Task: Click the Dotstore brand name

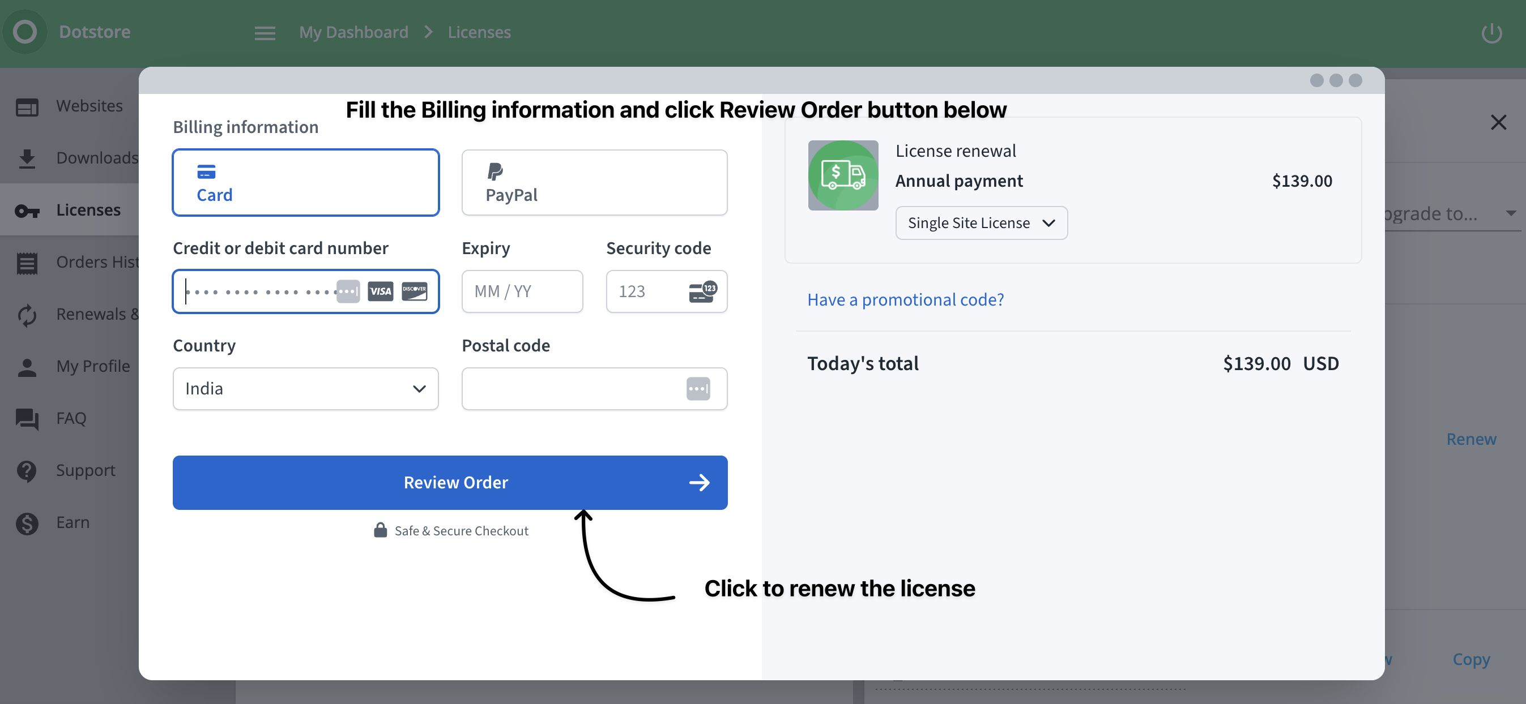Action: (95, 32)
